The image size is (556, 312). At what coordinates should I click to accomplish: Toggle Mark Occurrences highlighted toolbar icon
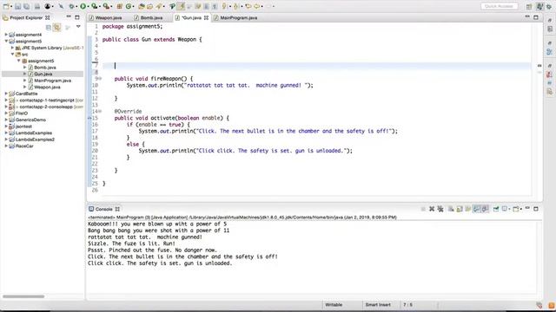(x=181, y=6)
